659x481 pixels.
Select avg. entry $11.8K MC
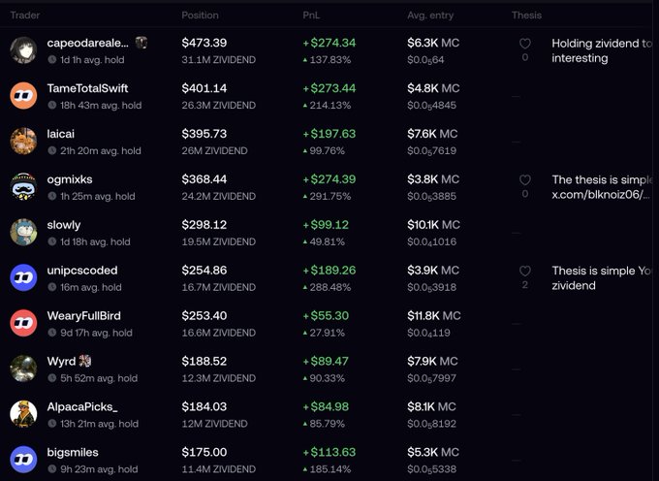(x=434, y=316)
